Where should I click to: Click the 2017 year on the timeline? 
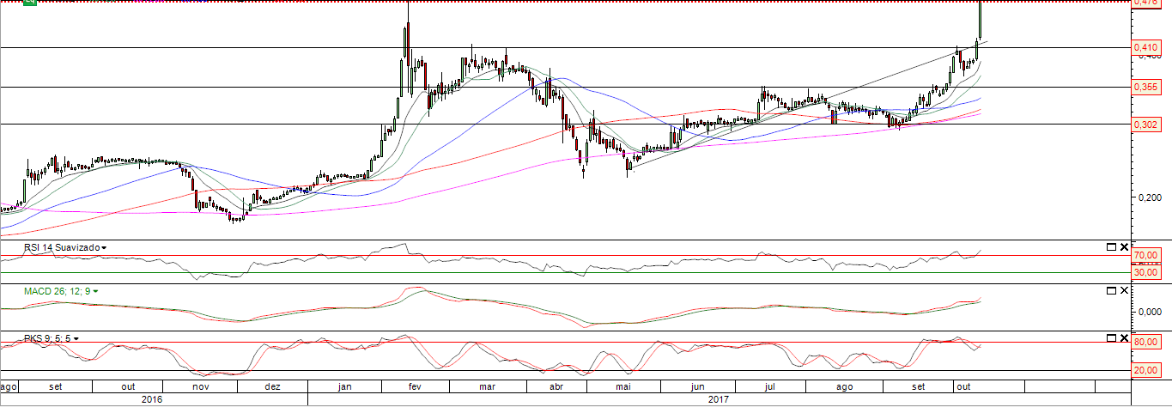(720, 399)
